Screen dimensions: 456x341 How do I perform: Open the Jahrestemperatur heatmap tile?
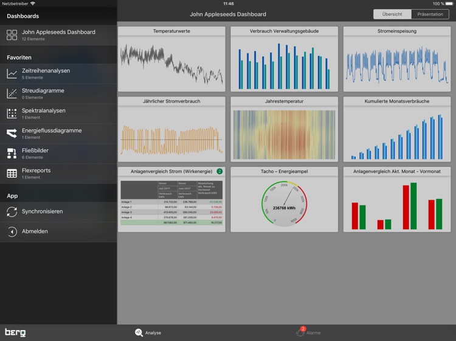284,129
